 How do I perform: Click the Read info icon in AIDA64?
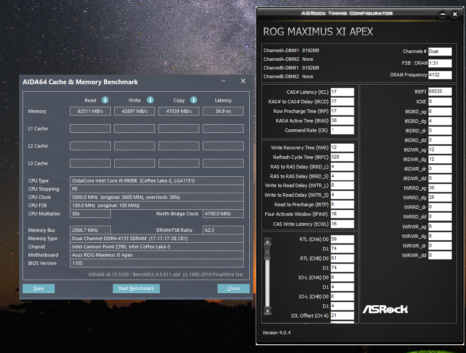tap(105, 100)
